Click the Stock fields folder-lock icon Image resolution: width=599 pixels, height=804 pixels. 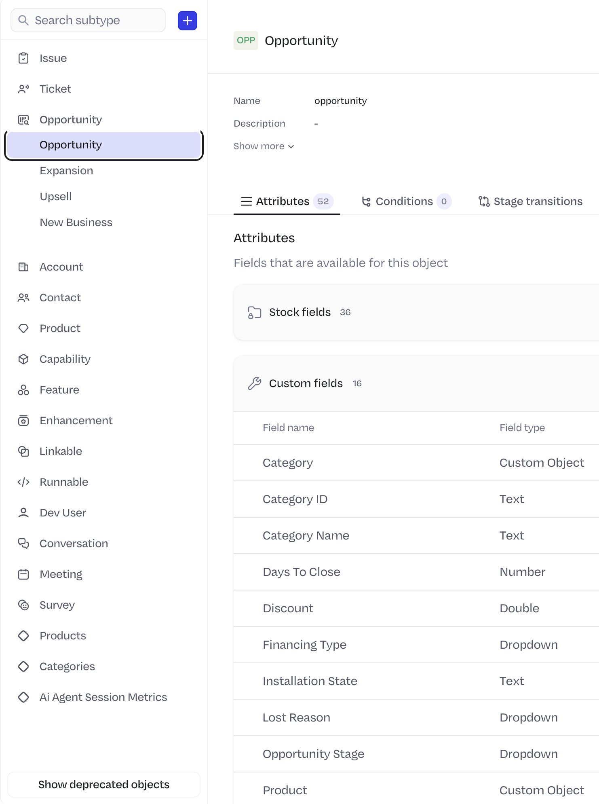click(x=255, y=312)
